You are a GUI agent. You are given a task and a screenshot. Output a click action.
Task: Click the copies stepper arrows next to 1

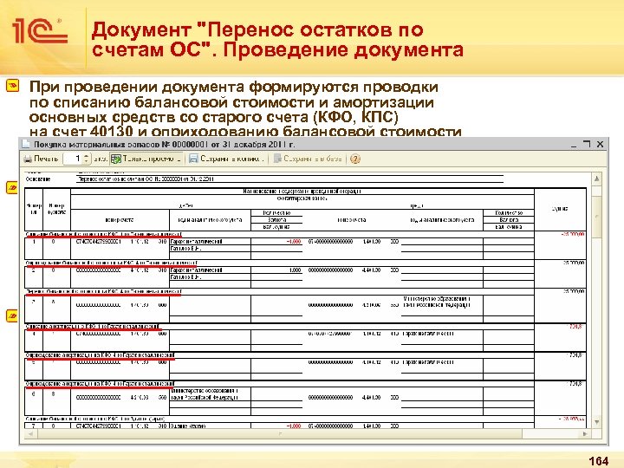tap(88, 159)
